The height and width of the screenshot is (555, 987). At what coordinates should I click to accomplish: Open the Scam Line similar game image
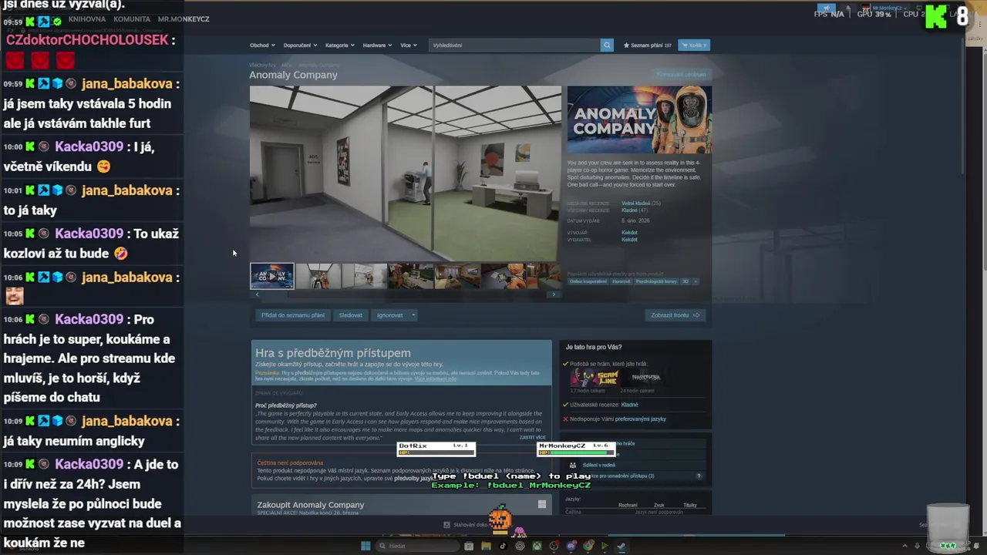point(595,377)
